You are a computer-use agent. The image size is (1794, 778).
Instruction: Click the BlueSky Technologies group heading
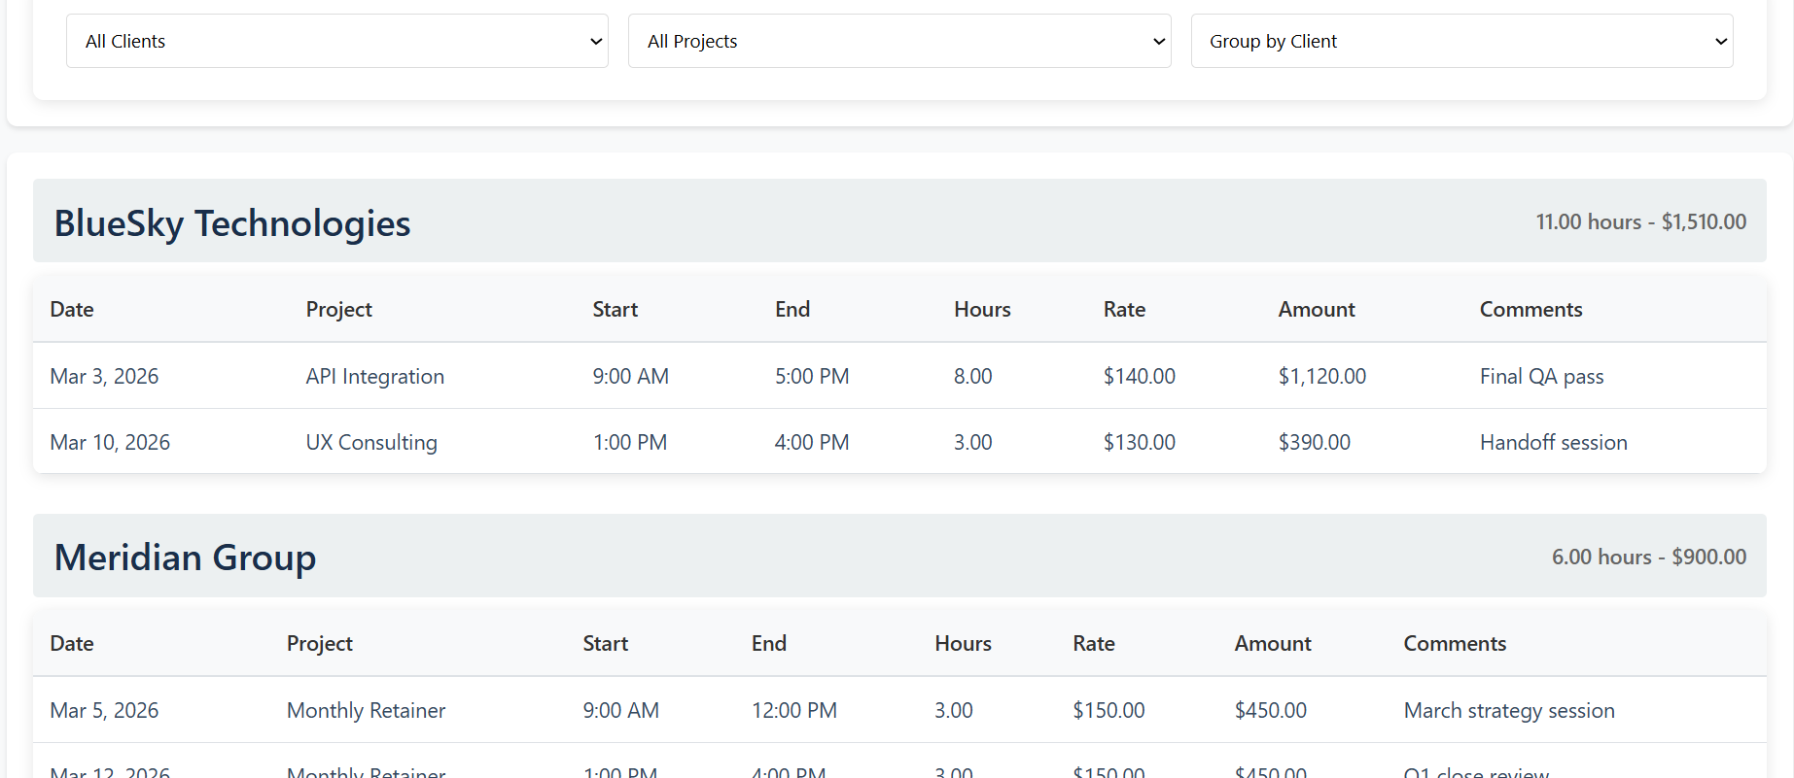pos(232,223)
